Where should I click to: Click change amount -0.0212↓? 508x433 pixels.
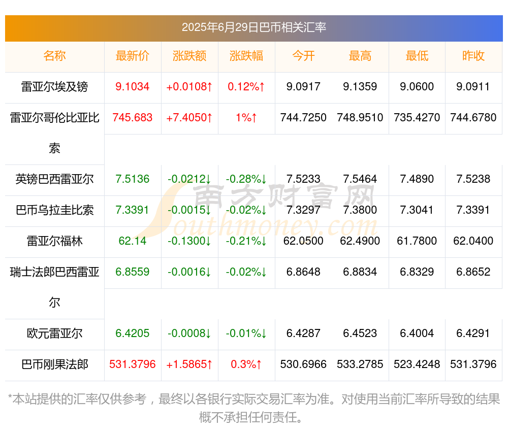189,179
